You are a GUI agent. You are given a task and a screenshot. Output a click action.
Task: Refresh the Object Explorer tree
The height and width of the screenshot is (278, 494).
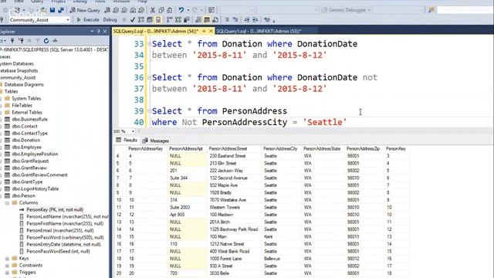46,41
